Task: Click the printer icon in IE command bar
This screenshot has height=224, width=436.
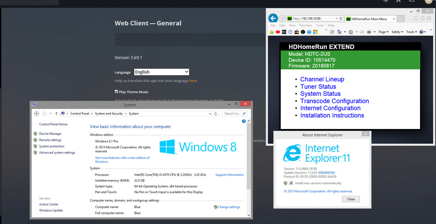Action: tap(369, 32)
